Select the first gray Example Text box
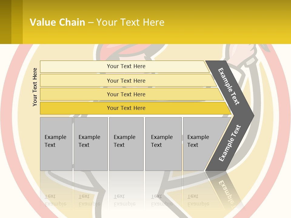Screen dimensions: 291x218 coord(56,144)
